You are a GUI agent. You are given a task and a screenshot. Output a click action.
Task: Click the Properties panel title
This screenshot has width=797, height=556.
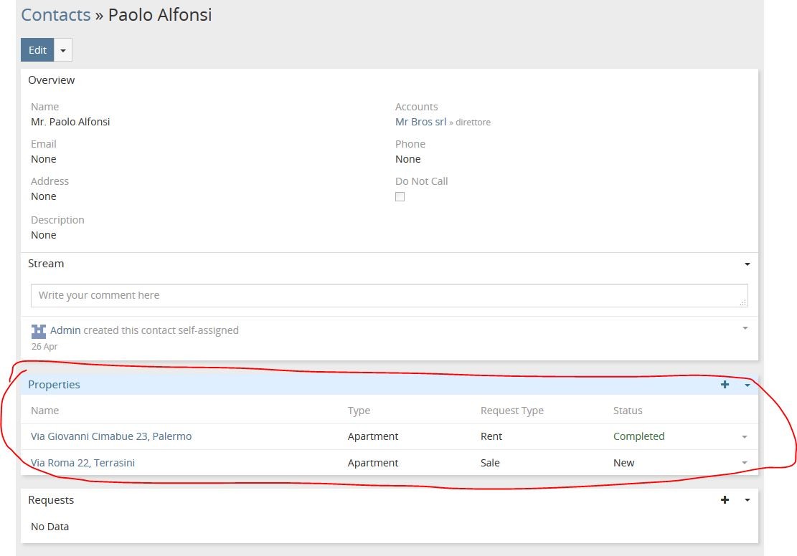pos(54,385)
